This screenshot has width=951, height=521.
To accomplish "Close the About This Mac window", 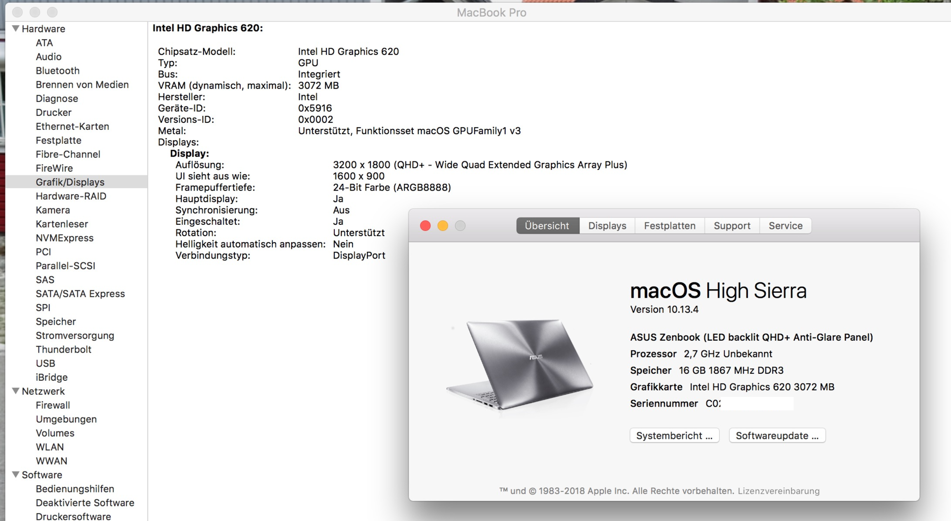I will (x=425, y=226).
